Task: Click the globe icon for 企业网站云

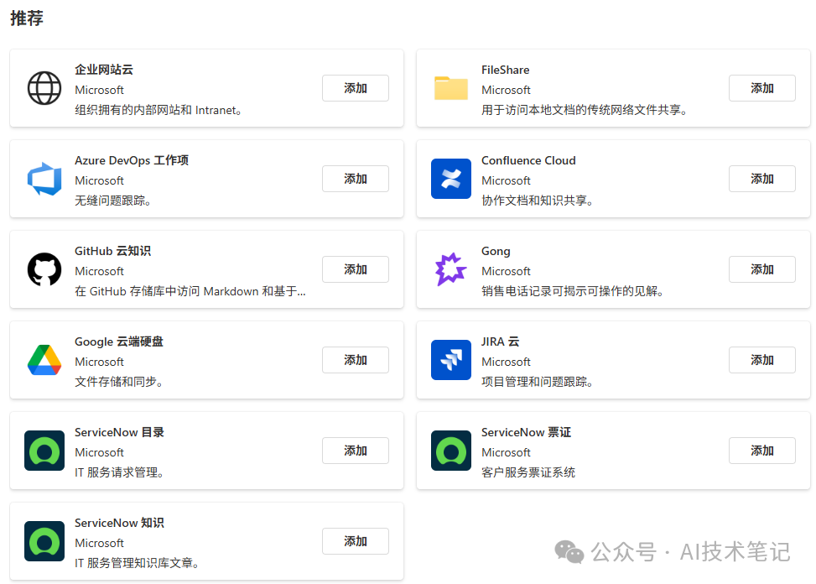Action: point(44,88)
